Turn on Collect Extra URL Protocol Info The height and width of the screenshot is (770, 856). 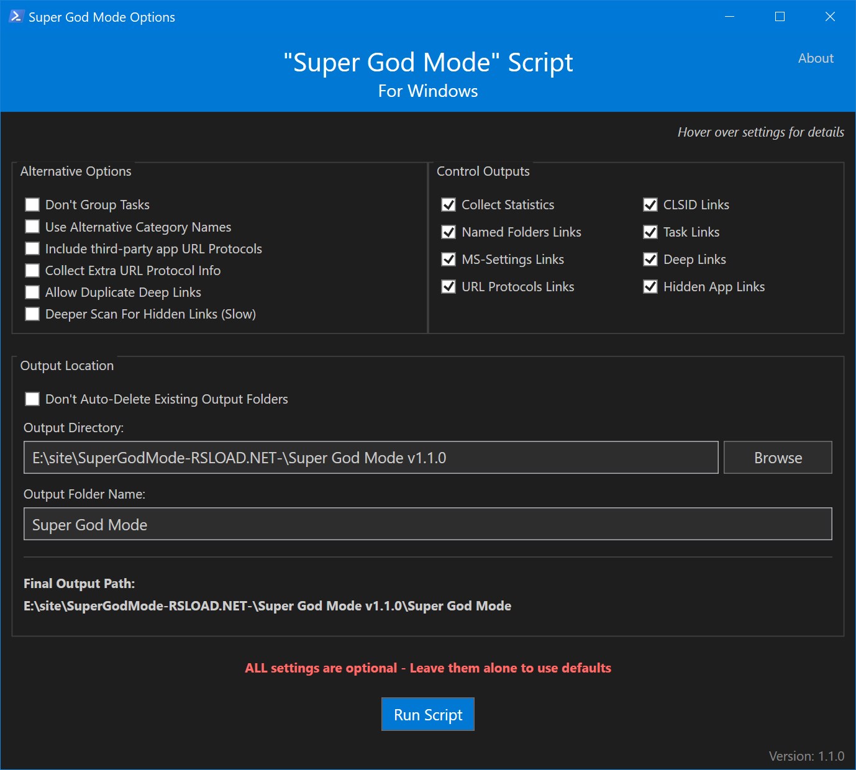pyautogui.click(x=32, y=270)
